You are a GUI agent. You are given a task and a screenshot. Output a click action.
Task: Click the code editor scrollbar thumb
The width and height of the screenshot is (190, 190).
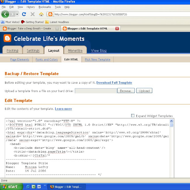click(x=171, y=125)
